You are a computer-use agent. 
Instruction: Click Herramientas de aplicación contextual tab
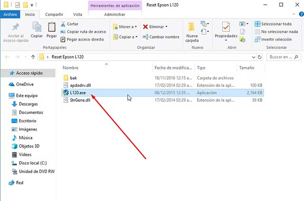115,6
